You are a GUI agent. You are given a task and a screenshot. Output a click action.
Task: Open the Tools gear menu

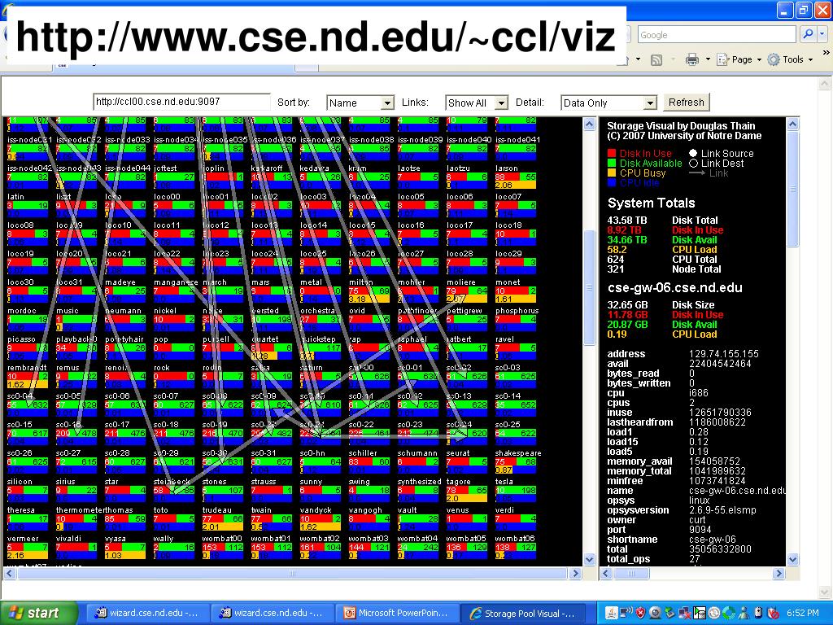(774, 59)
